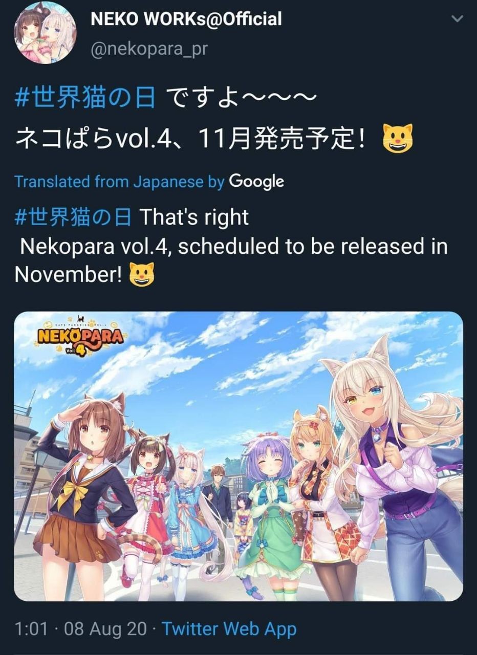
Task: Open the hashtag in the original Japanese text
Action: (84, 98)
